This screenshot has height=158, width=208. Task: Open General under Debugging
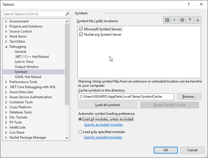point(20,52)
